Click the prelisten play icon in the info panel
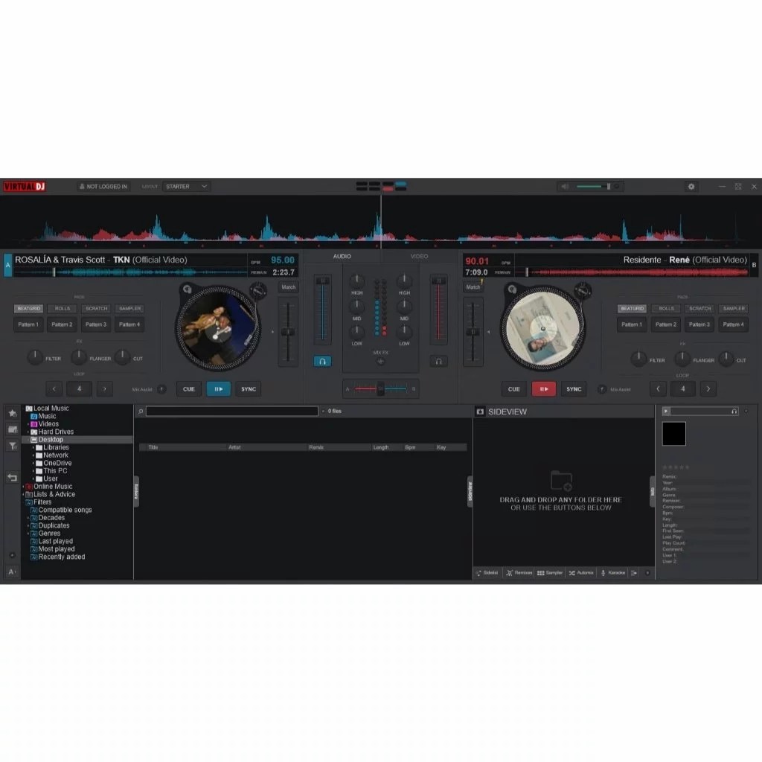762x762 pixels. pyautogui.click(x=666, y=411)
